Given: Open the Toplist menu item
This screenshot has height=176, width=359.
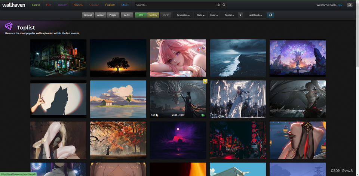Looking at the screenshot, I should (62, 5).
